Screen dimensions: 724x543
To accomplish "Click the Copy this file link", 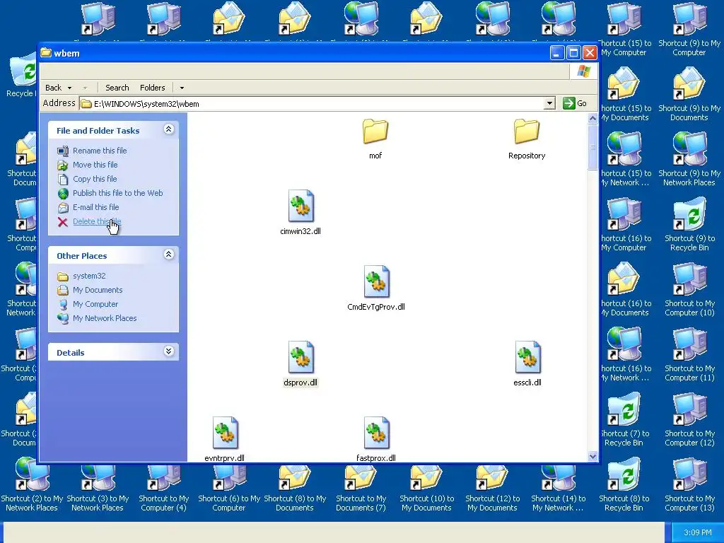I will click(x=95, y=179).
